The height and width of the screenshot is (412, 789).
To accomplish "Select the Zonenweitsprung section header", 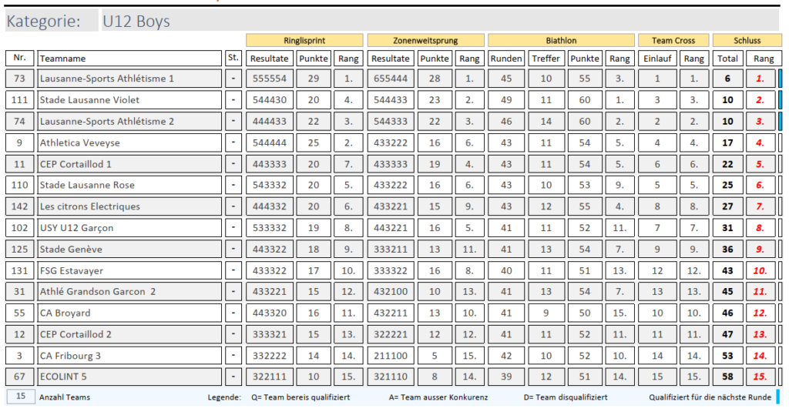I will (425, 40).
